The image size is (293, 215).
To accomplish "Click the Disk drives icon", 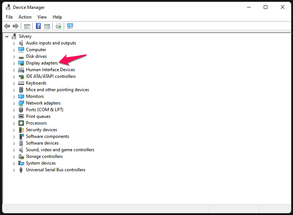I will tap(21, 57).
